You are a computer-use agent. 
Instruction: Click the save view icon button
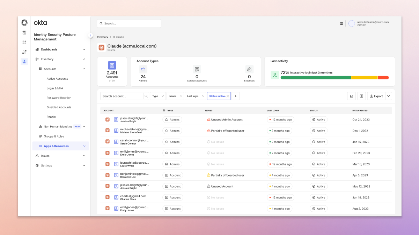coord(352,96)
